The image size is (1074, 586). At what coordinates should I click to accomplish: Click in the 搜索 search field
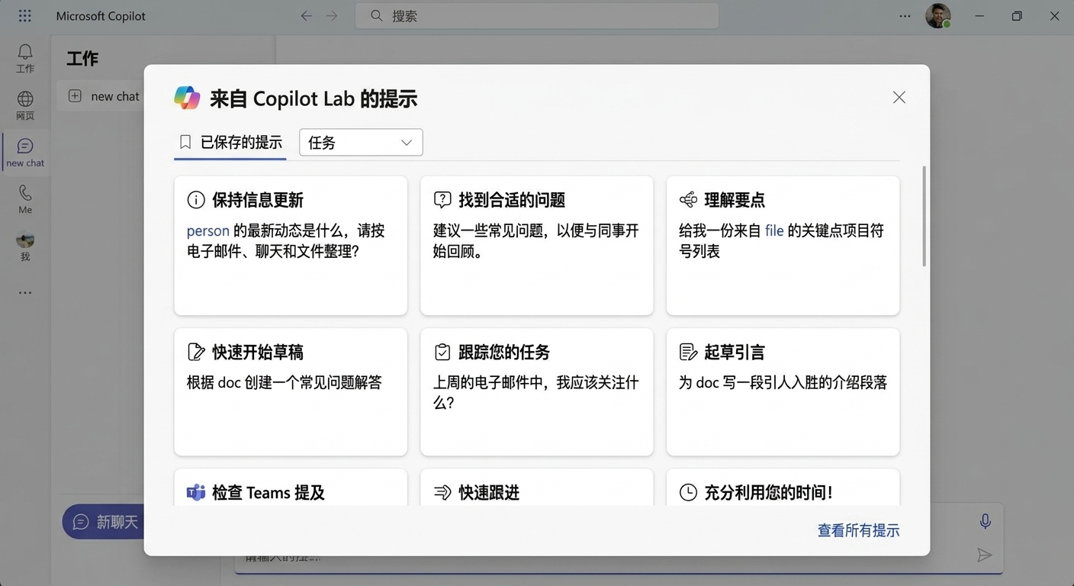tap(537, 15)
